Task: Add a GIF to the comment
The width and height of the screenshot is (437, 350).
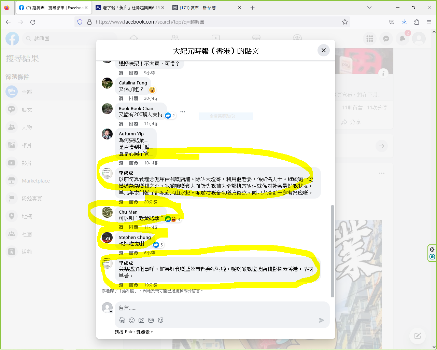Action: tap(151, 320)
